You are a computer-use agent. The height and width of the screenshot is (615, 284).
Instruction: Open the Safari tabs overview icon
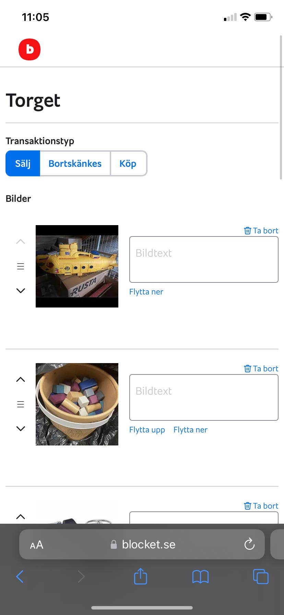click(x=260, y=576)
